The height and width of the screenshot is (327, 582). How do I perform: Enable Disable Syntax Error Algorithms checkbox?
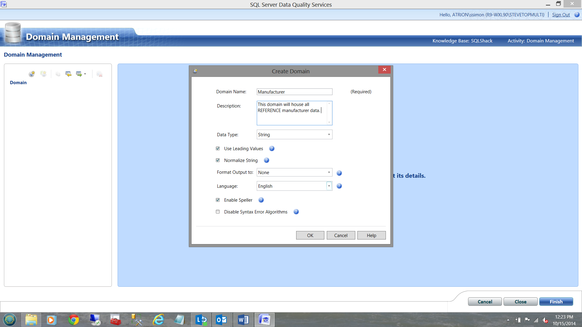(218, 212)
